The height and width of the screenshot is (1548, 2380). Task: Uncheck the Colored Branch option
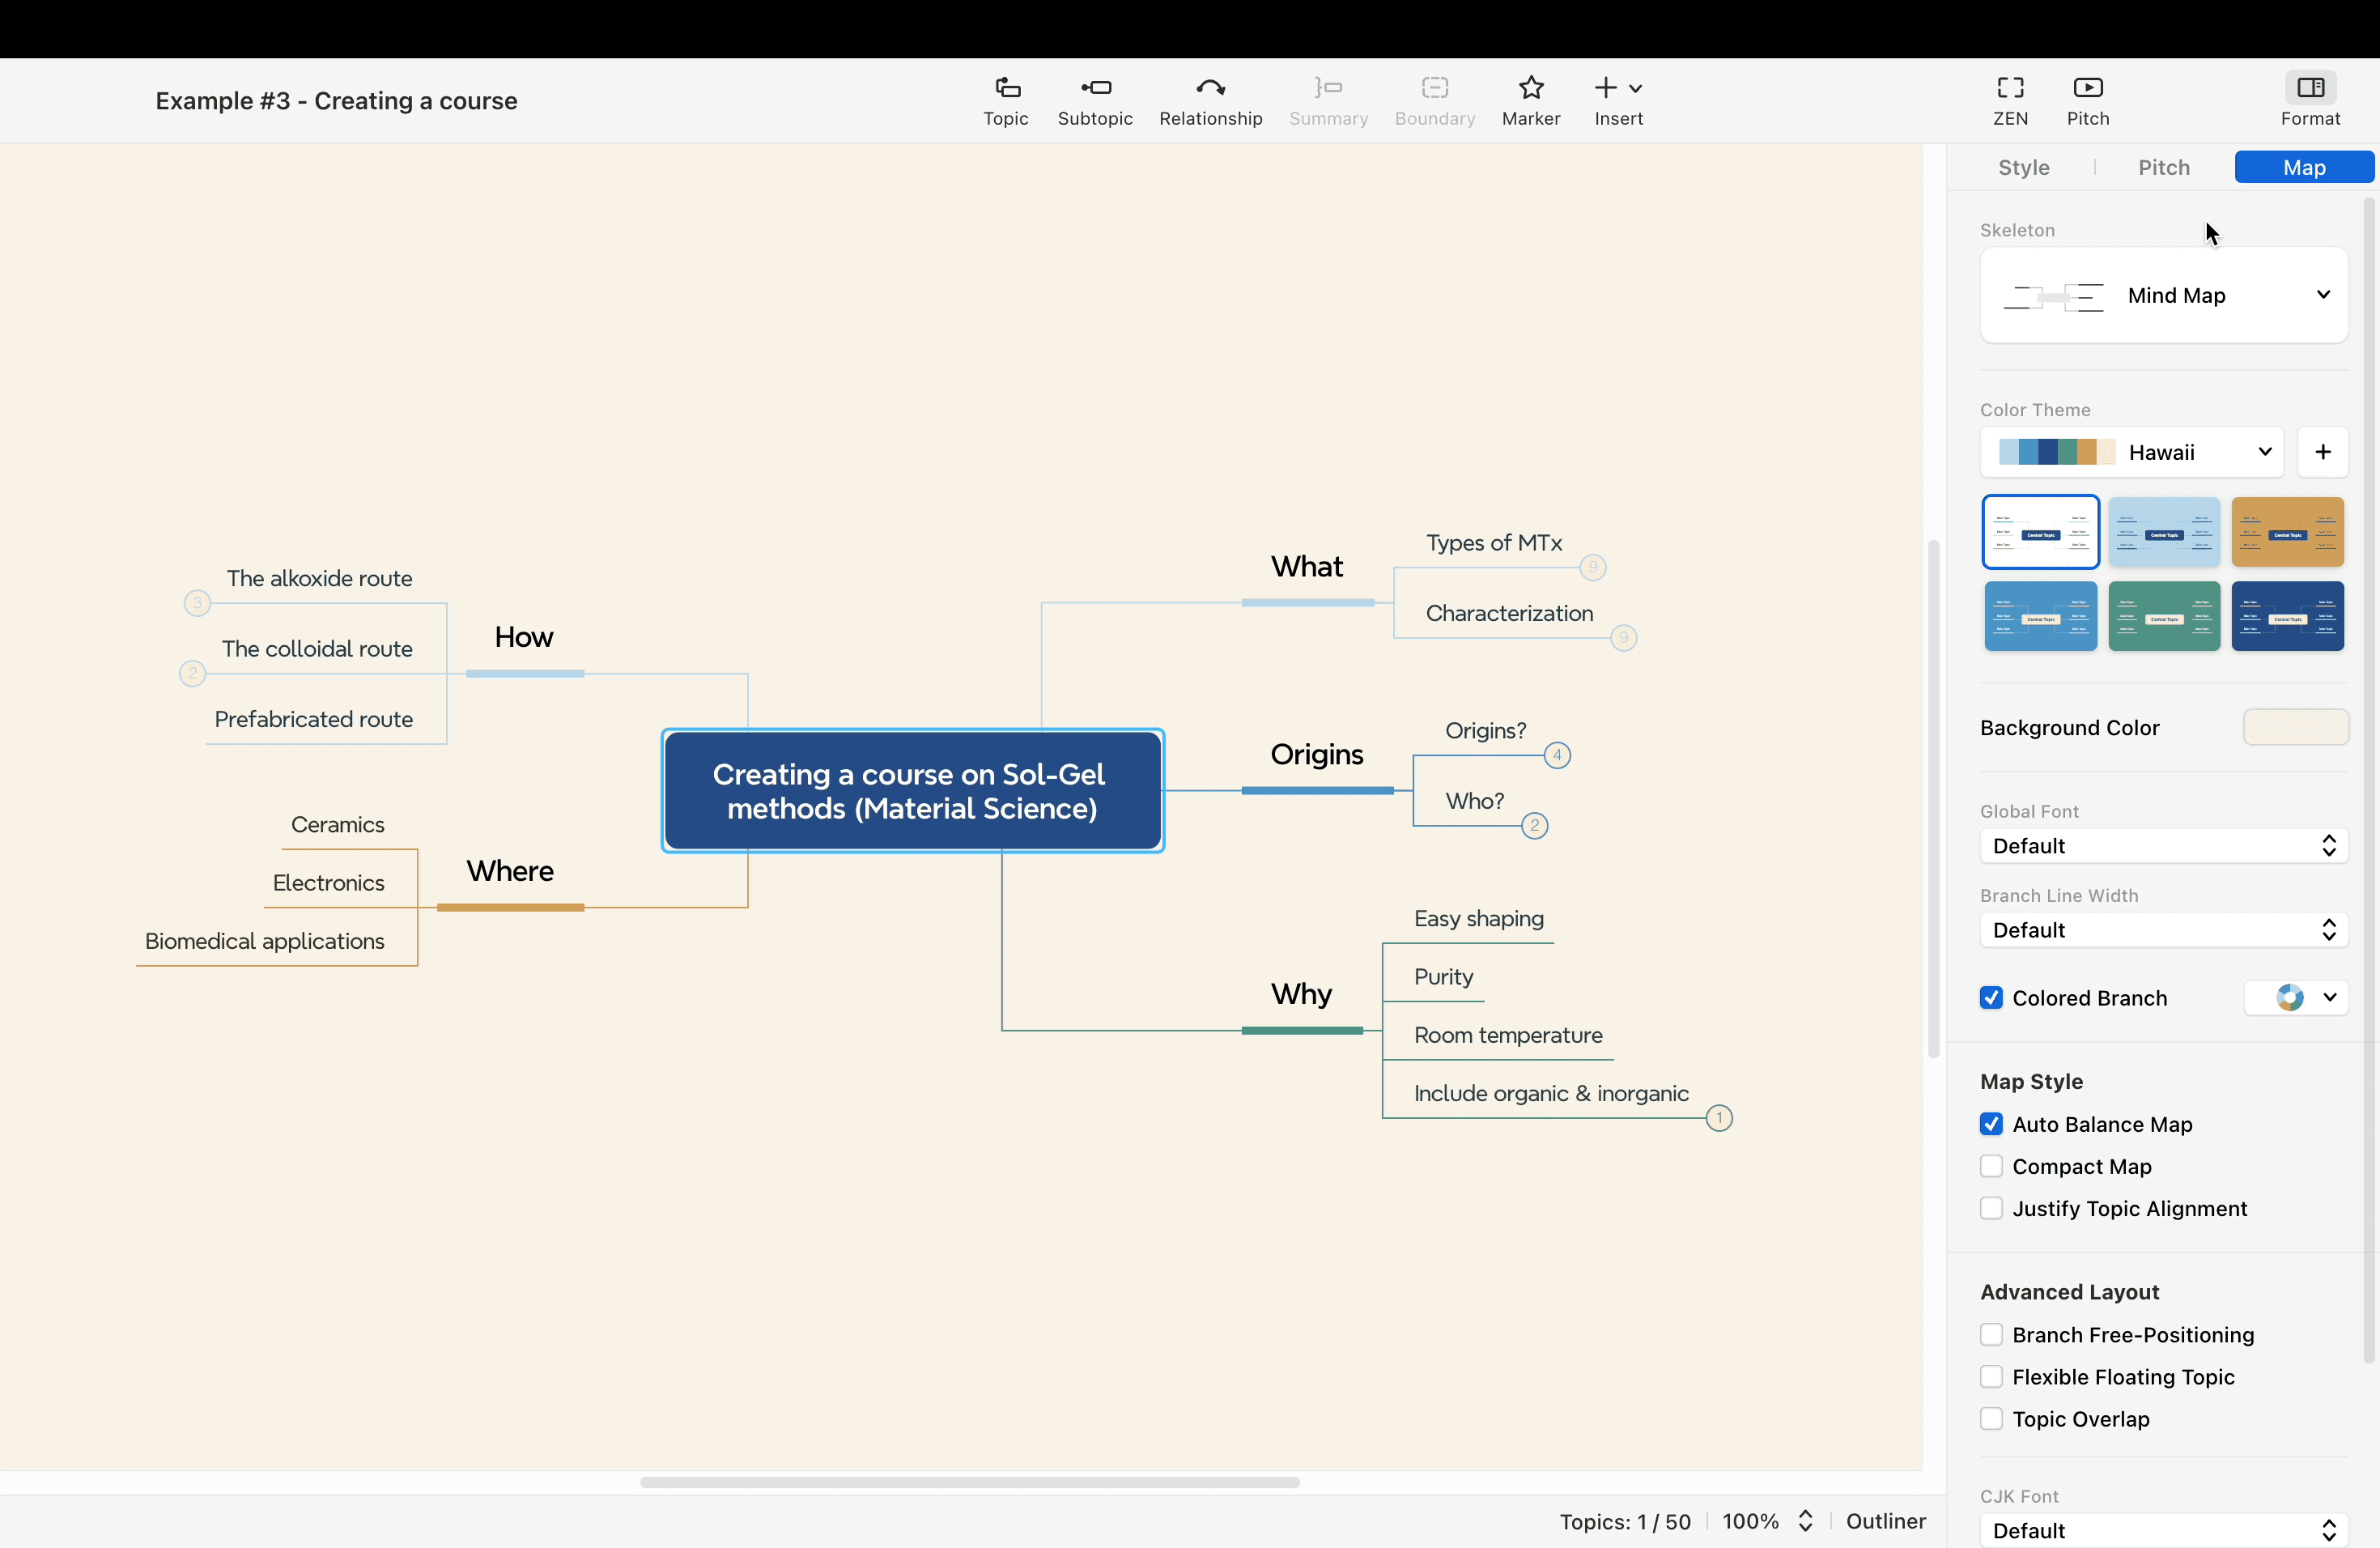point(1991,998)
